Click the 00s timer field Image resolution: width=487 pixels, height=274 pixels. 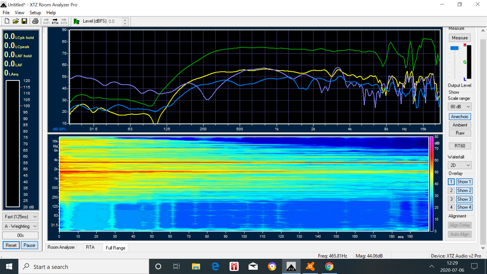click(x=20, y=235)
